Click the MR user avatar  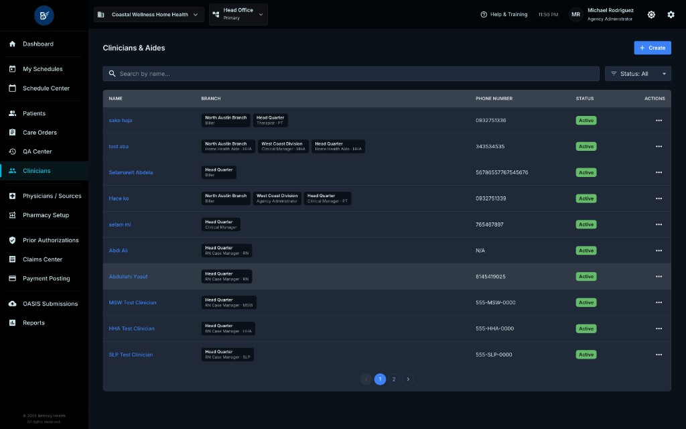point(575,15)
